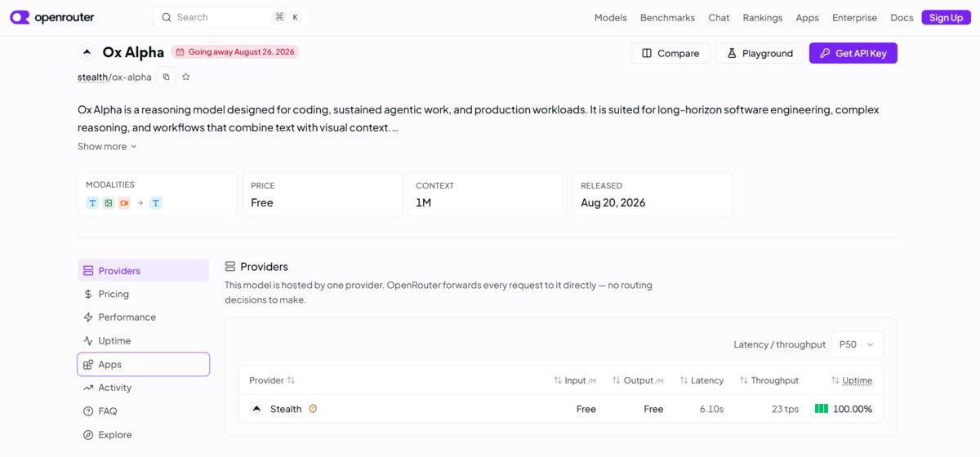Click the shield icon next to Stealth
This screenshot has height=457, width=980.
(x=313, y=409)
